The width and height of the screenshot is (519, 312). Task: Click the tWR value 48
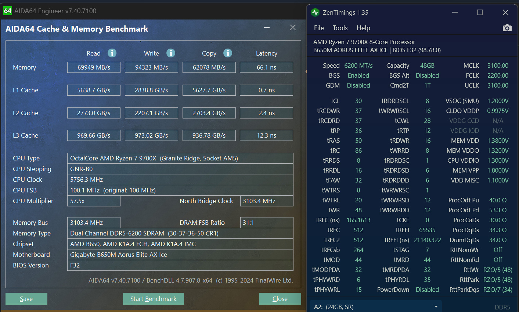[358, 210]
